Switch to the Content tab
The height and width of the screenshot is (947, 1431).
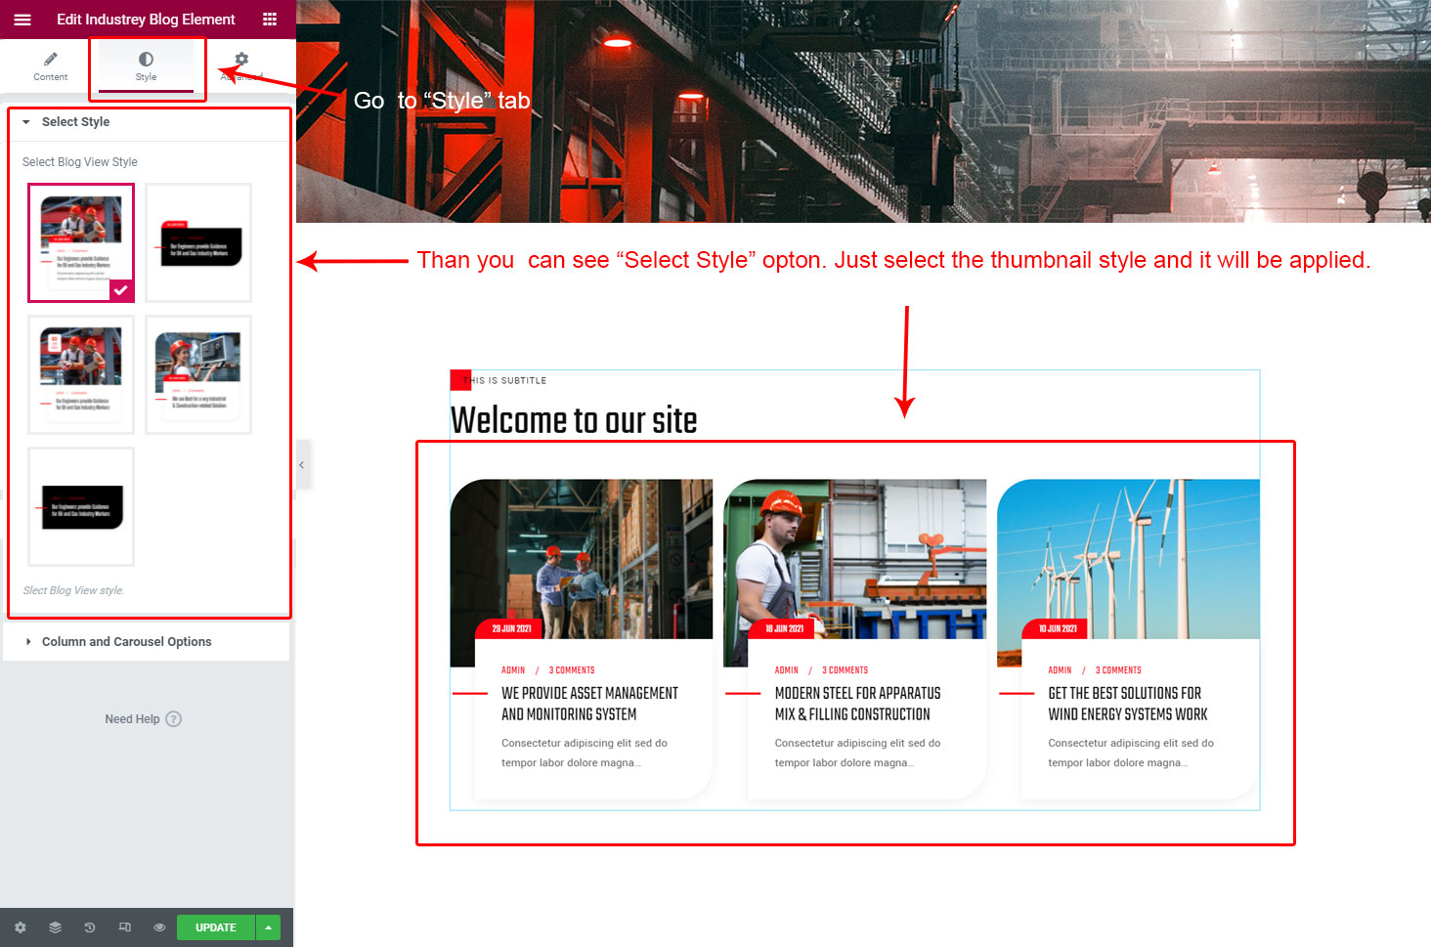click(50, 66)
